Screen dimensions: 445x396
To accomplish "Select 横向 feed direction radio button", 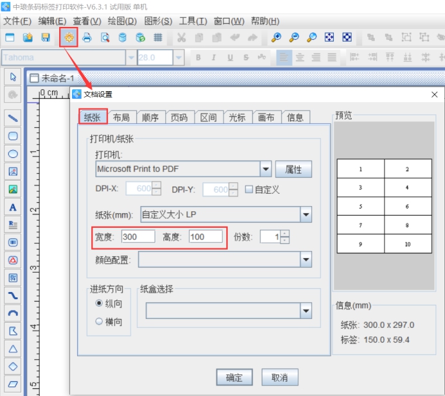I will (x=99, y=322).
